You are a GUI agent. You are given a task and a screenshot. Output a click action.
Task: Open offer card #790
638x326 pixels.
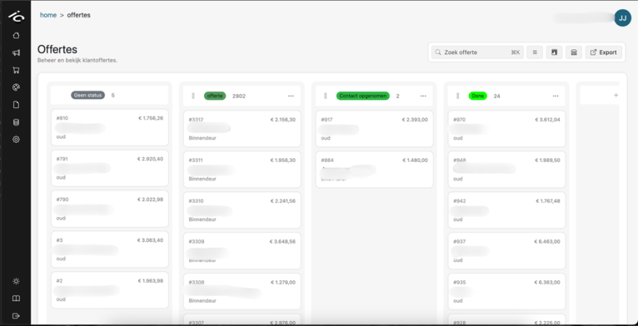(110, 209)
